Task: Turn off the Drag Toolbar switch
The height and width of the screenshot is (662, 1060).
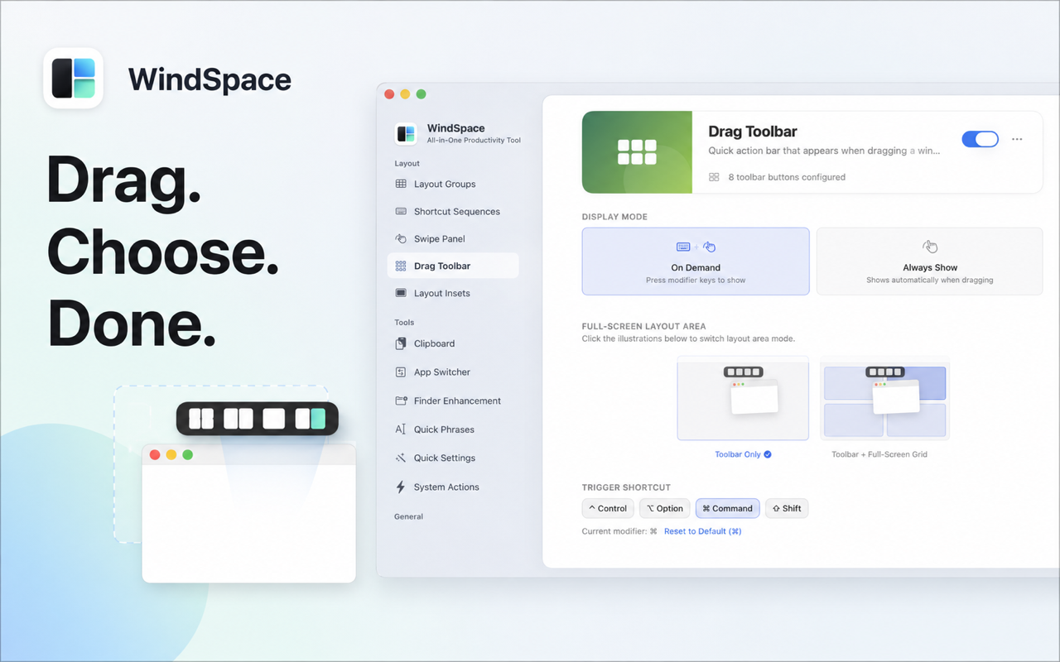Action: coord(980,139)
